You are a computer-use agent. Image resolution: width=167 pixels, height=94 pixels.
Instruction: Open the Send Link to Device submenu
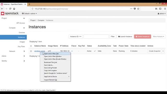(55, 77)
